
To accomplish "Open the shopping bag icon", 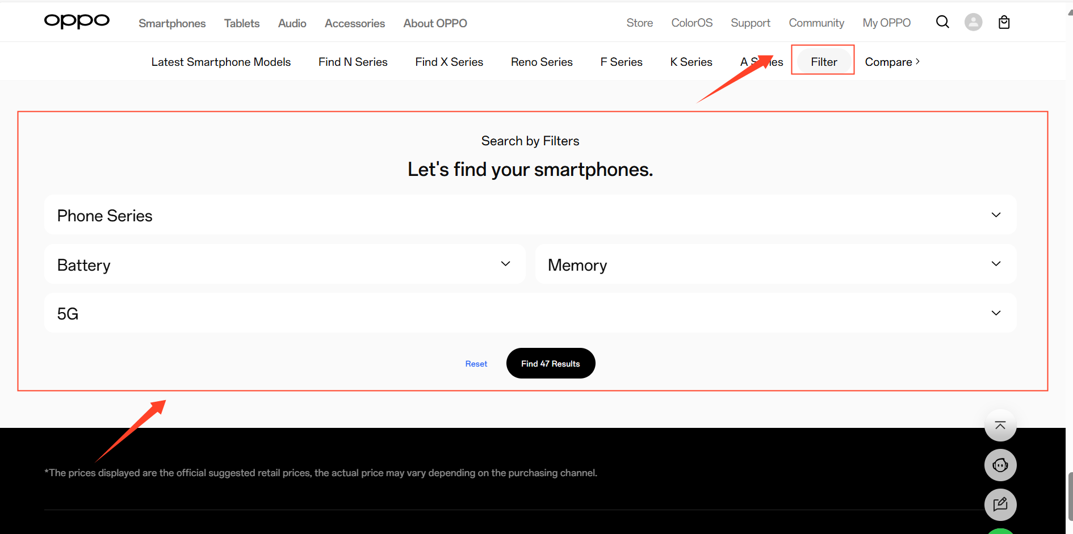I will click(x=1004, y=22).
